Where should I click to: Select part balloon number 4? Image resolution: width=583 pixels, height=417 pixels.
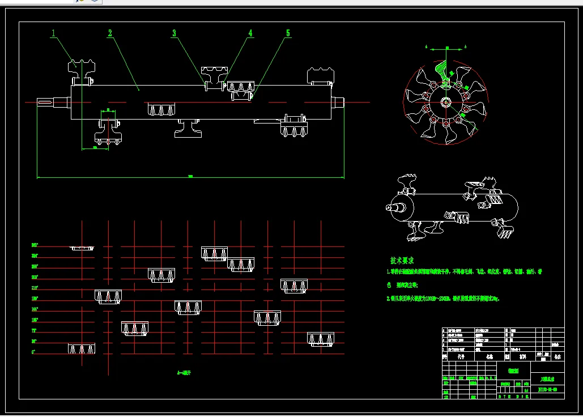click(250, 33)
